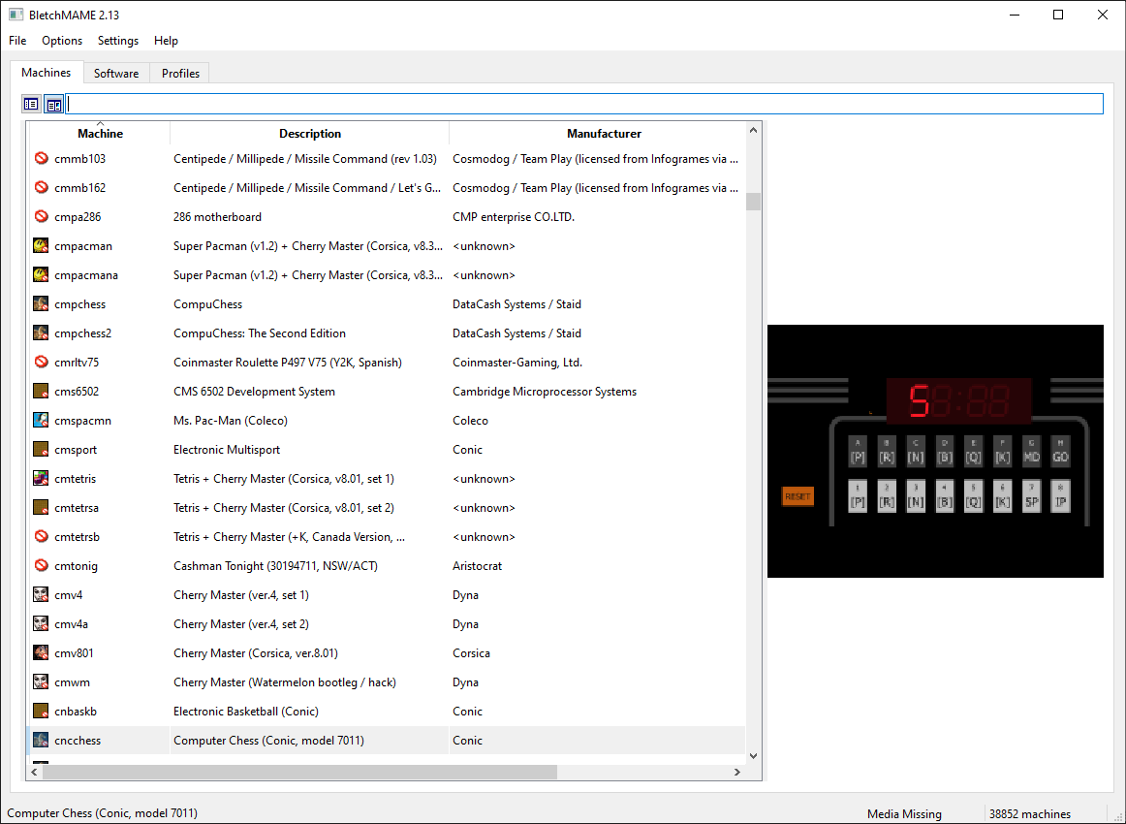Switch to the second view mode icon beside search
The image size is (1126, 824).
[x=54, y=104]
